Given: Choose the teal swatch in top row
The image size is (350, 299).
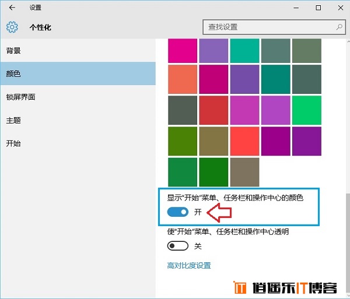Looking at the screenshot, I should pyautogui.click(x=244, y=51).
